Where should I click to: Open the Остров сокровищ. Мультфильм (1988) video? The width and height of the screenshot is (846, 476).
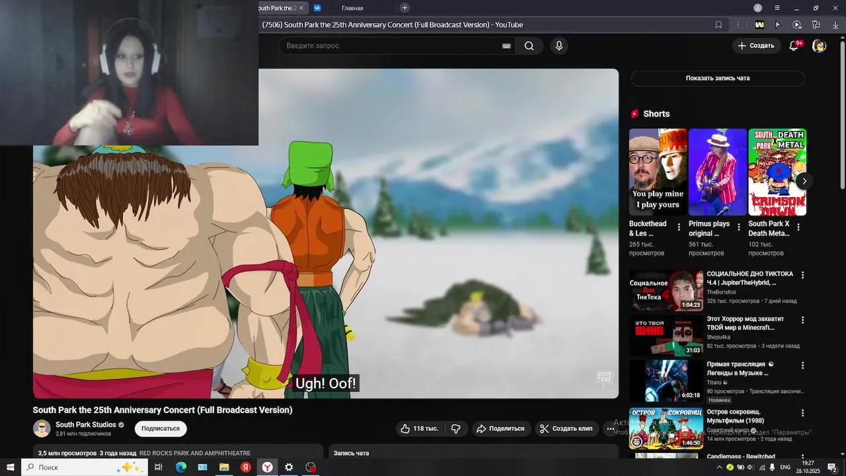[666, 428]
